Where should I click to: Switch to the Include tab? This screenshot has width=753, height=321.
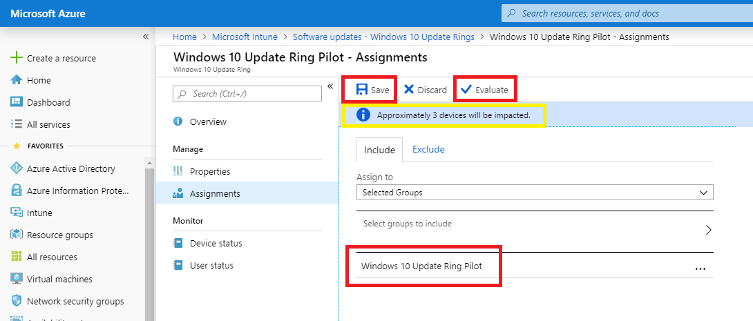(379, 150)
